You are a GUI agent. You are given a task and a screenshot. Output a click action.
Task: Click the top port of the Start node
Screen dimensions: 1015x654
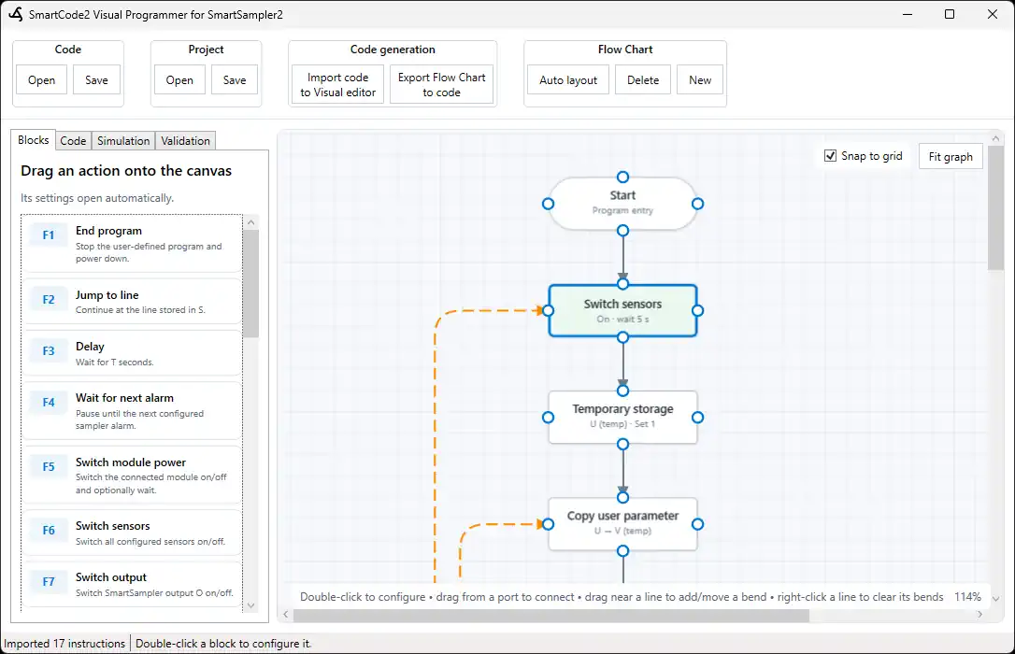coord(622,178)
